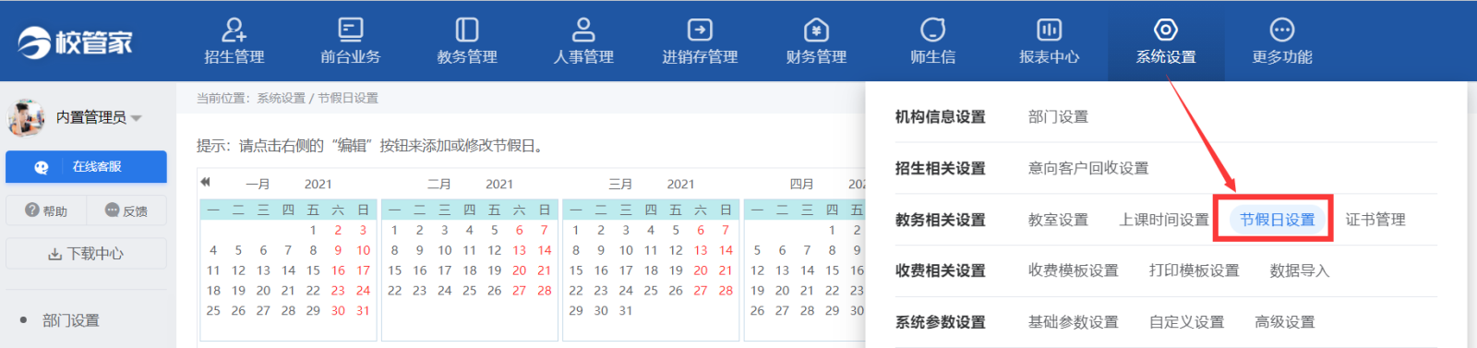Open the 前台业务 module icon
1477x348 pixels.
[x=351, y=30]
